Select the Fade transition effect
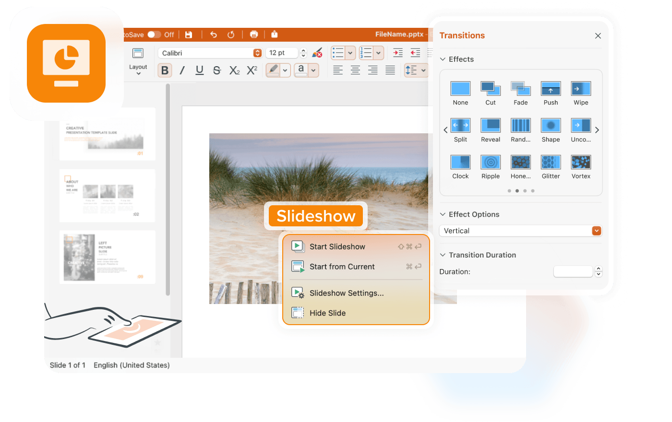Viewport: 672px width, 422px height. click(x=521, y=94)
